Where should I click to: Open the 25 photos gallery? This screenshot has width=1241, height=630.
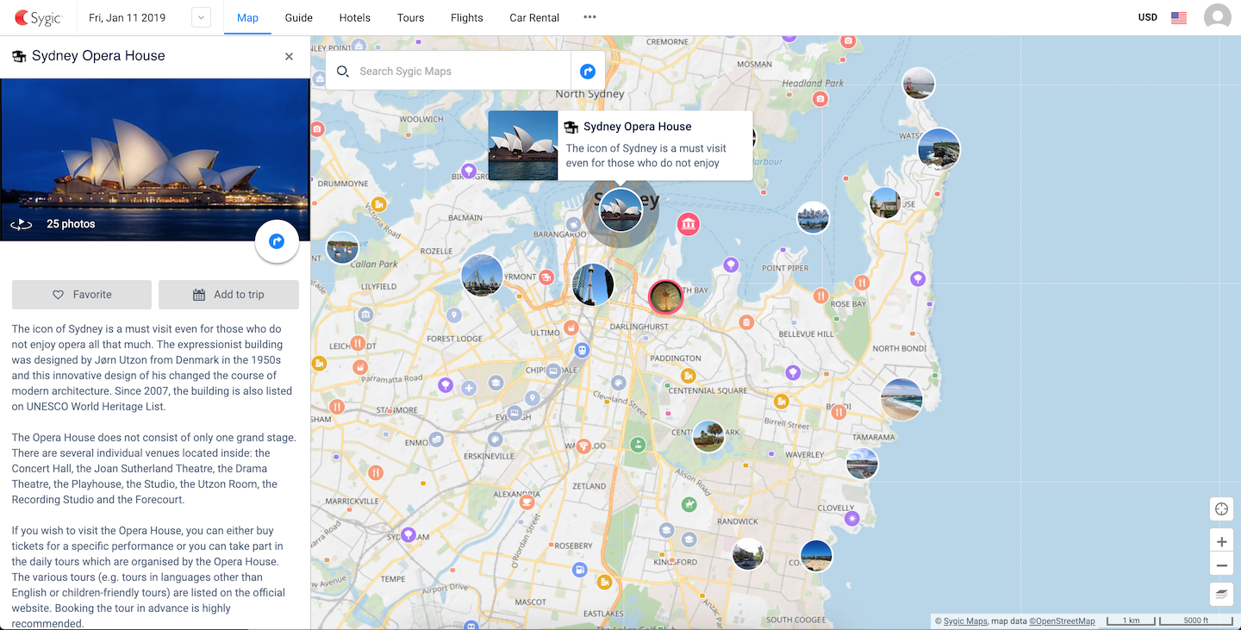(71, 224)
